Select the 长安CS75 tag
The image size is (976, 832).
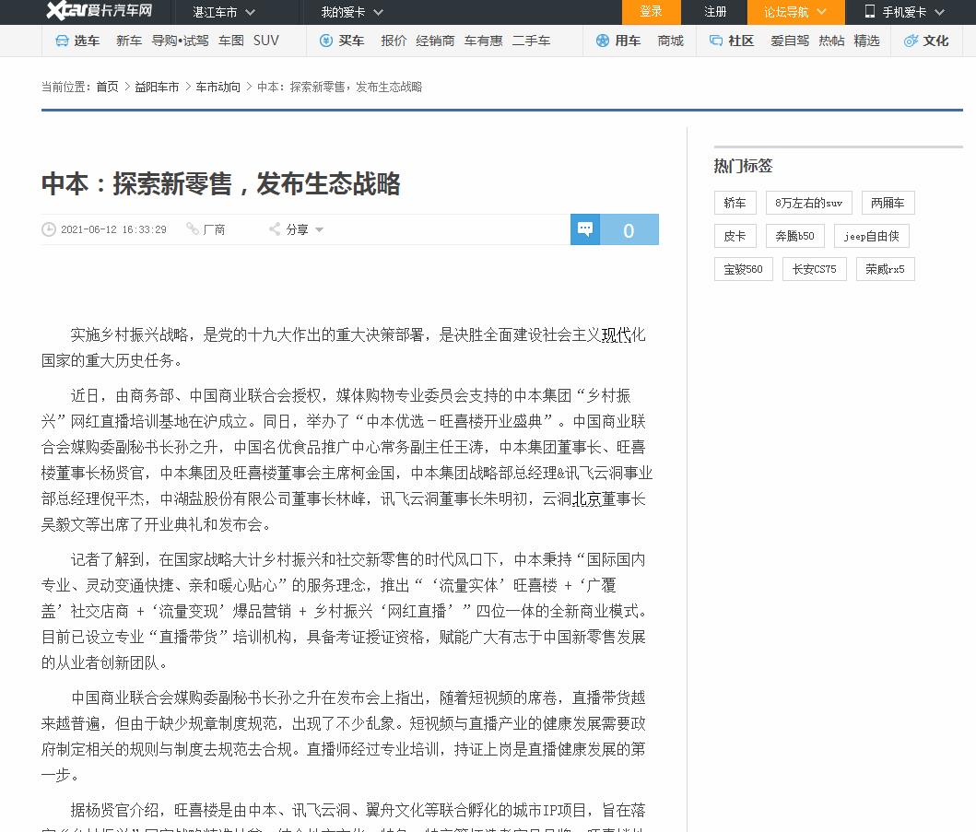click(814, 269)
